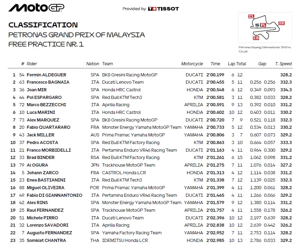Select the Gap column header
Image resolution: width=297 pixels, height=244 pixels.
tap(262, 64)
